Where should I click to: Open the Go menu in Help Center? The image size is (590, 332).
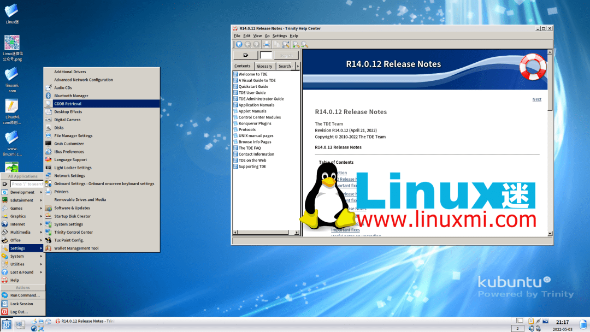point(268,35)
